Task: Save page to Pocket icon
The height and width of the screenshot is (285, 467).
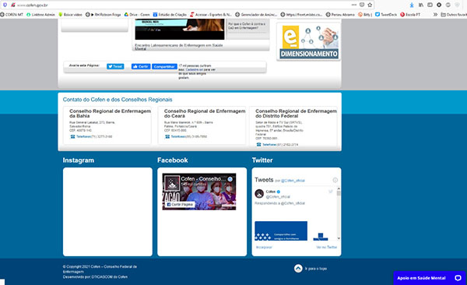Action: pyautogui.click(x=362, y=5)
